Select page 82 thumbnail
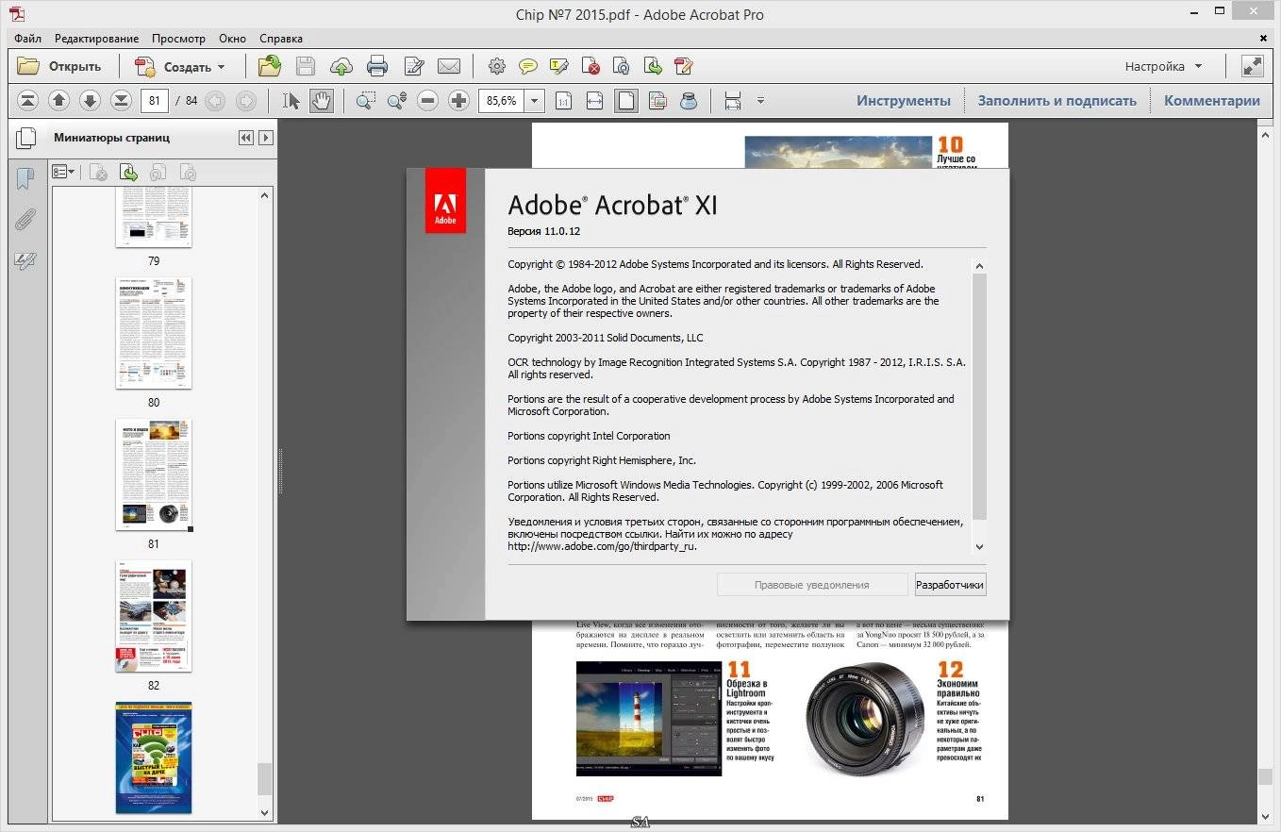Screen dimensions: 1281x832 (x=154, y=616)
